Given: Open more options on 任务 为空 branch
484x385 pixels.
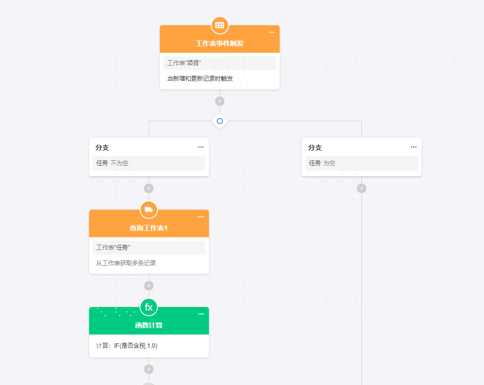Looking at the screenshot, I should [x=414, y=147].
